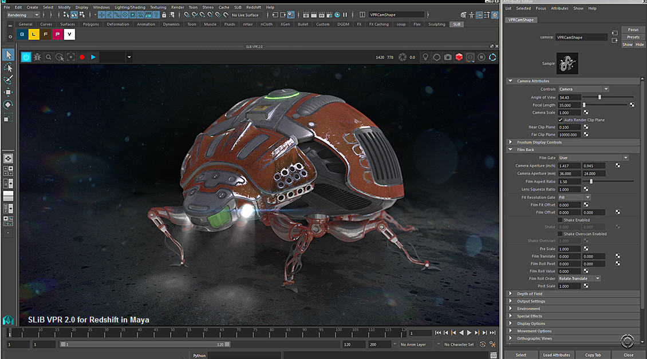Click the red Redshift cube icon

click(x=459, y=57)
